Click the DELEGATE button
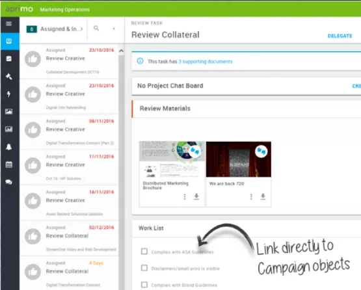361x290 pixels. point(340,36)
